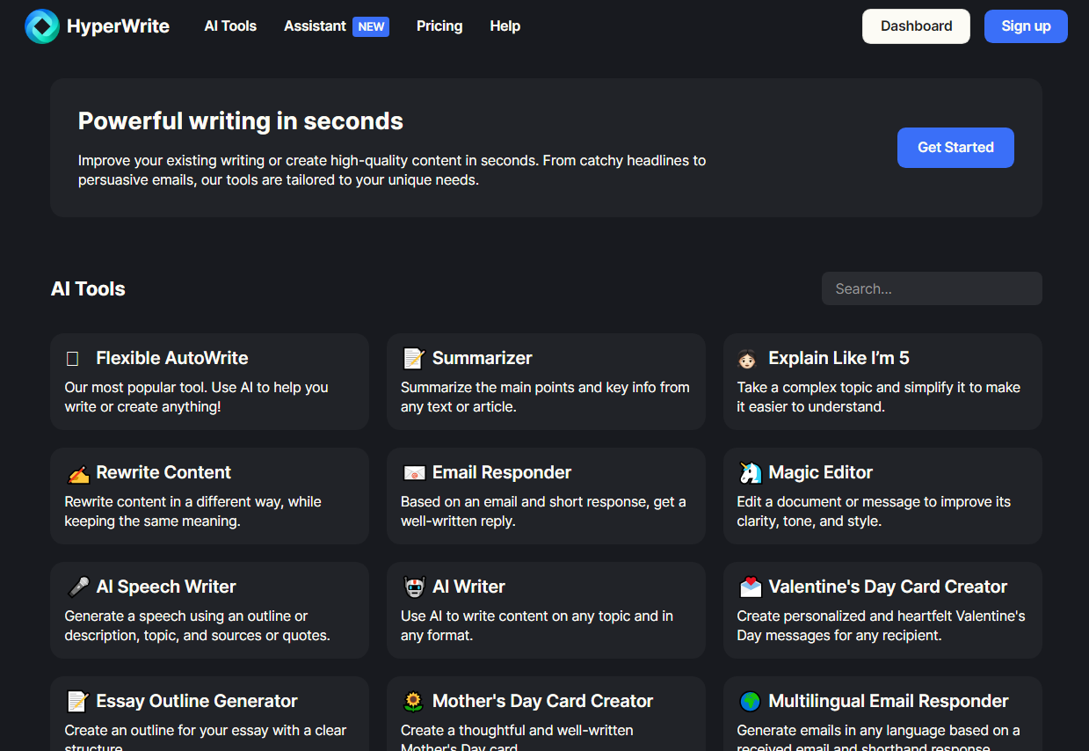Open the Flexible AutoWrite tool title
The width and height of the screenshot is (1089, 751).
coord(172,358)
